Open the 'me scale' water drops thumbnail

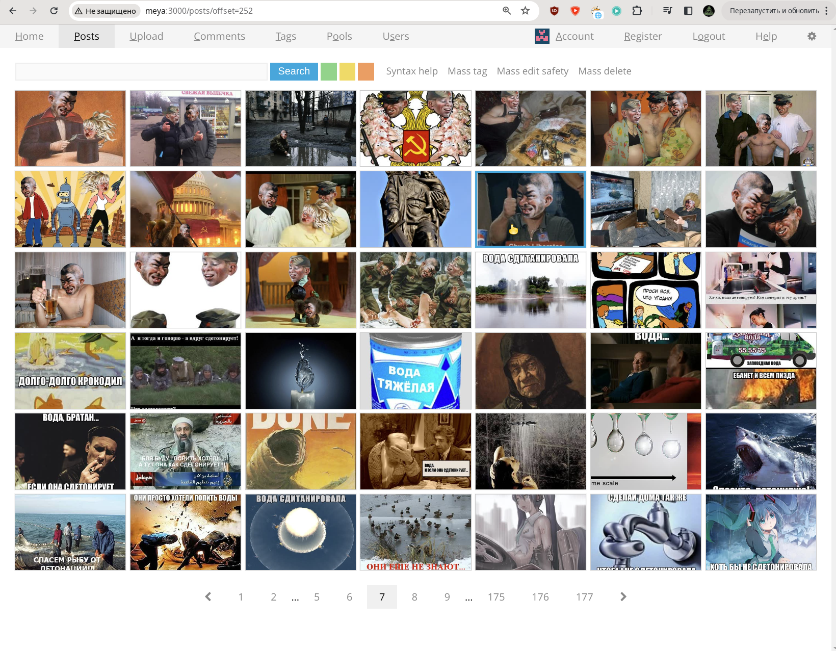tap(646, 451)
